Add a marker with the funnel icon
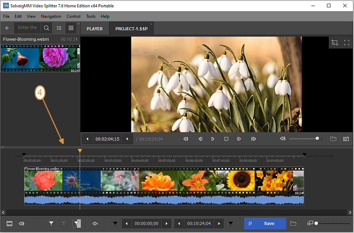This screenshot has width=354, height=233. [51, 224]
